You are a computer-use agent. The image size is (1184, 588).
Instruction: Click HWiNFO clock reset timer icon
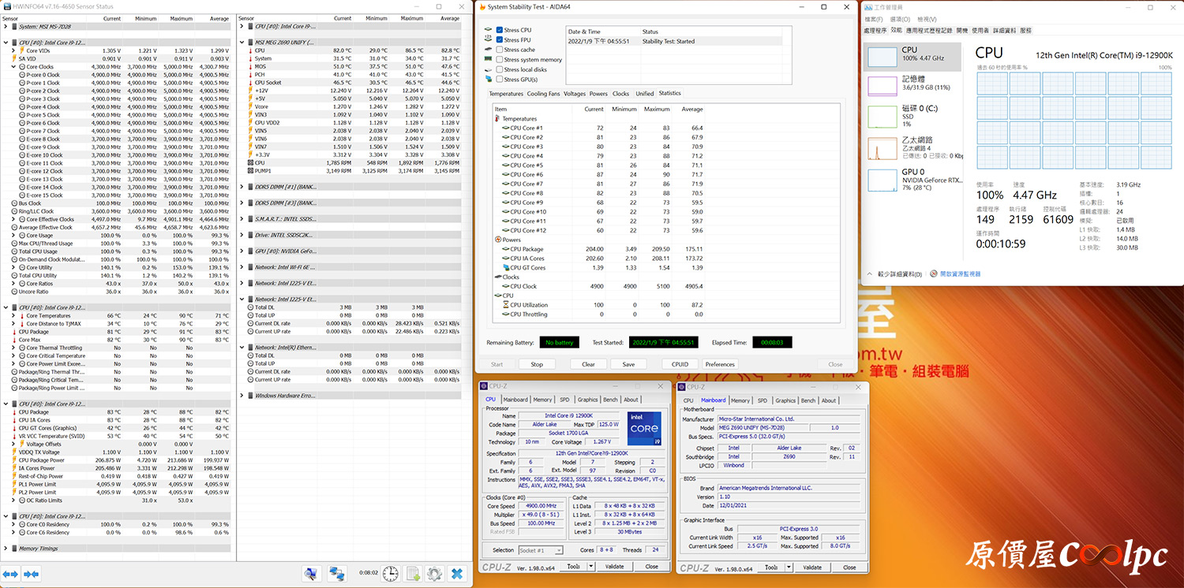pos(391,574)
